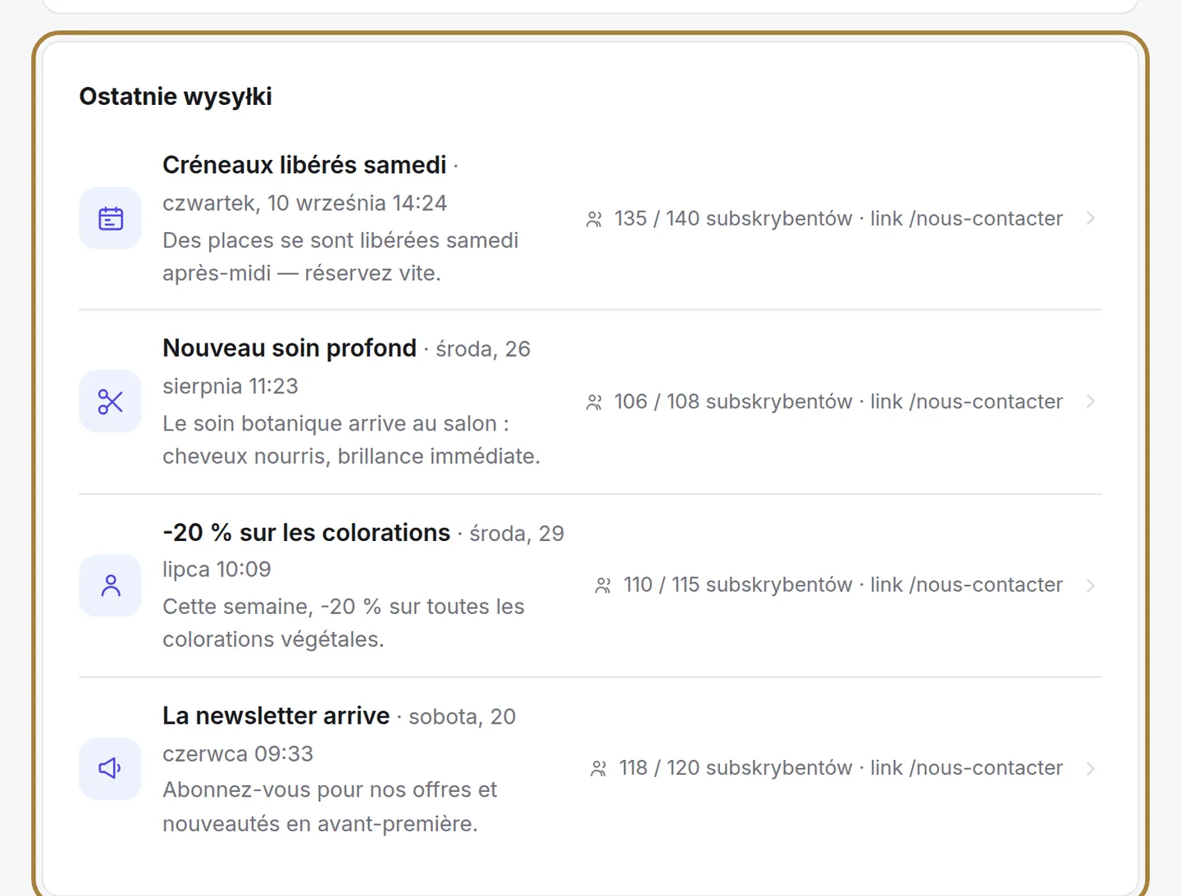The width and height of the screenshot is (1181, 896).
Task: Expand the Nouveau soin profond row chevron
Action: 1091,402
